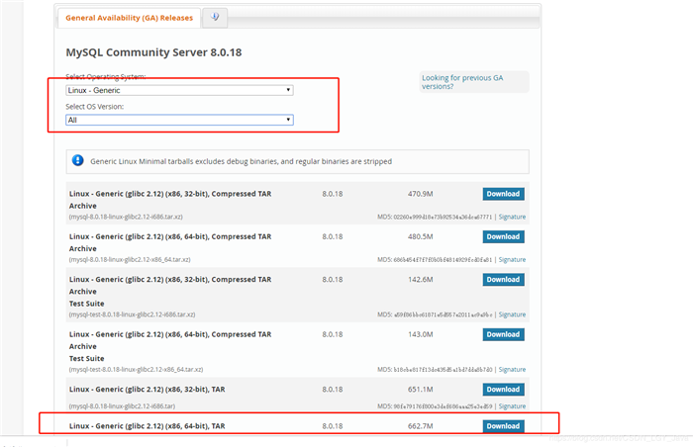This screenshot has width=693, height=447.
Task: Select filename (mysql-8.0.18-linux-glibc2.12-i686.tar)
Action: click(x=122, y=405)
